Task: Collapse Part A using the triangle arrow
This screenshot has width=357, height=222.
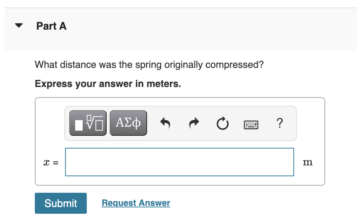Action: (x=19, y=25)
